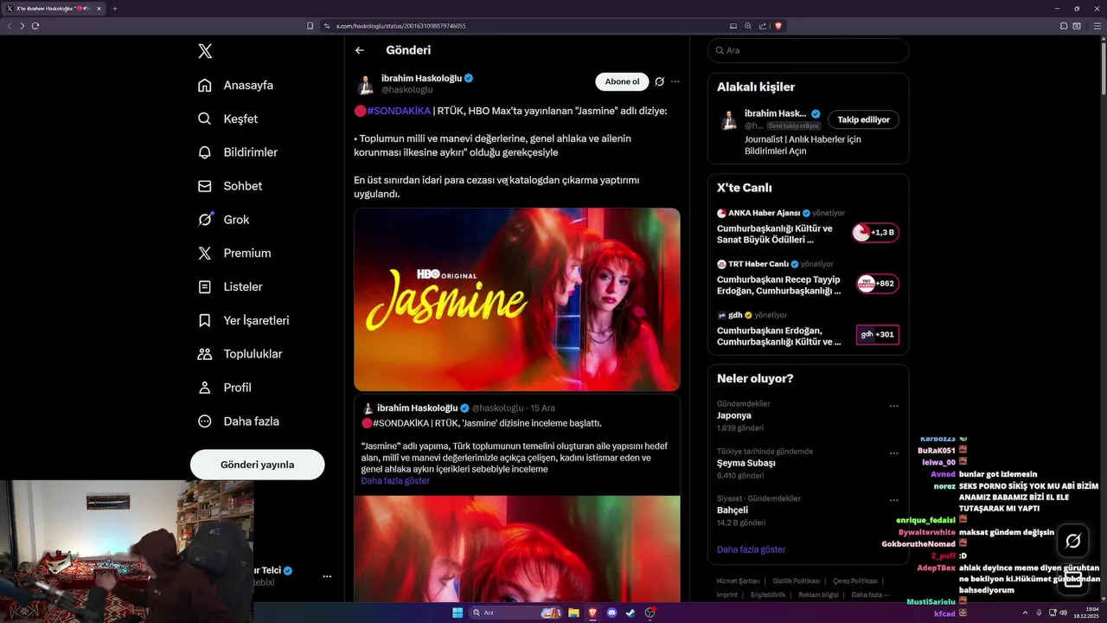Viewport: 1107px width, 623px height.
Task: Click the Listeler list icon
Action: tap(205, 286)
